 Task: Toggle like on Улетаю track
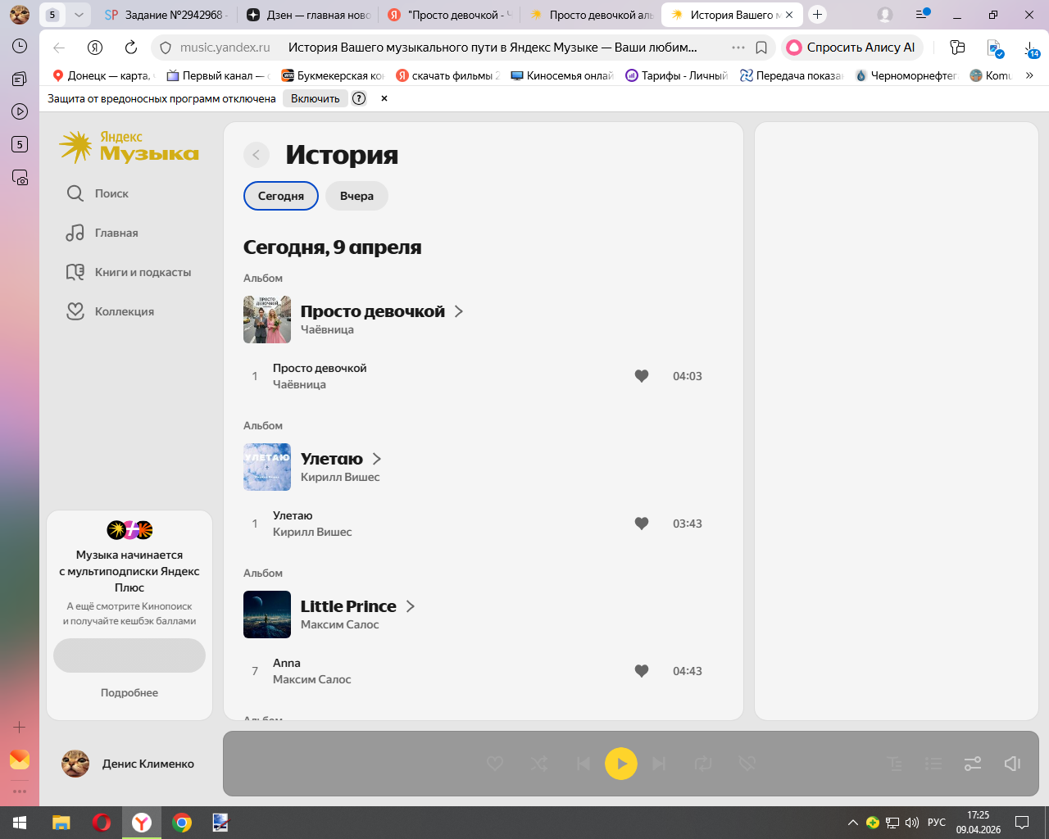pos(642,524)
